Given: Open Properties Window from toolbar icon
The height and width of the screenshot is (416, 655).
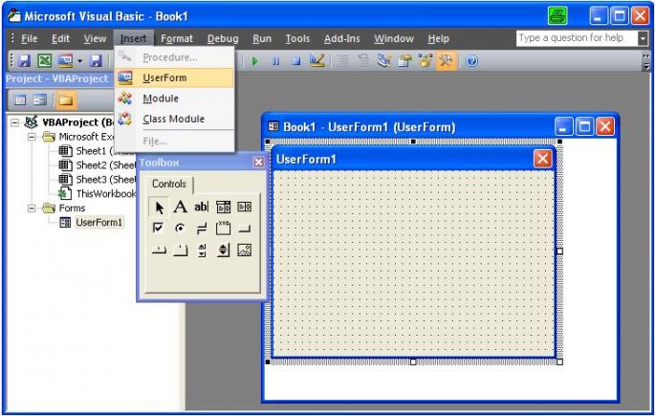Looking at the screenshot, I should point(404,61).
